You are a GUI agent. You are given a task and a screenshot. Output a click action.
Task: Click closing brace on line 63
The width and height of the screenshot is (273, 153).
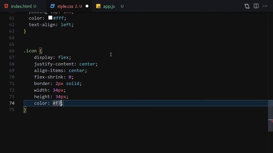coord(25,31)
